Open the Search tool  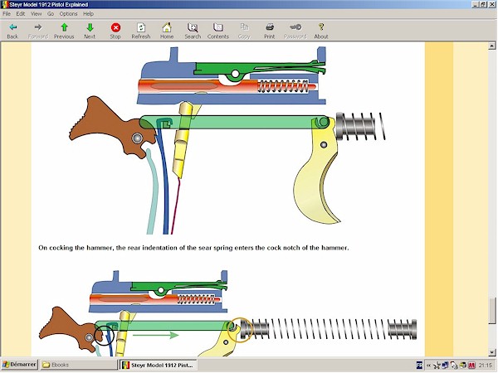click(x=193, y=31)
